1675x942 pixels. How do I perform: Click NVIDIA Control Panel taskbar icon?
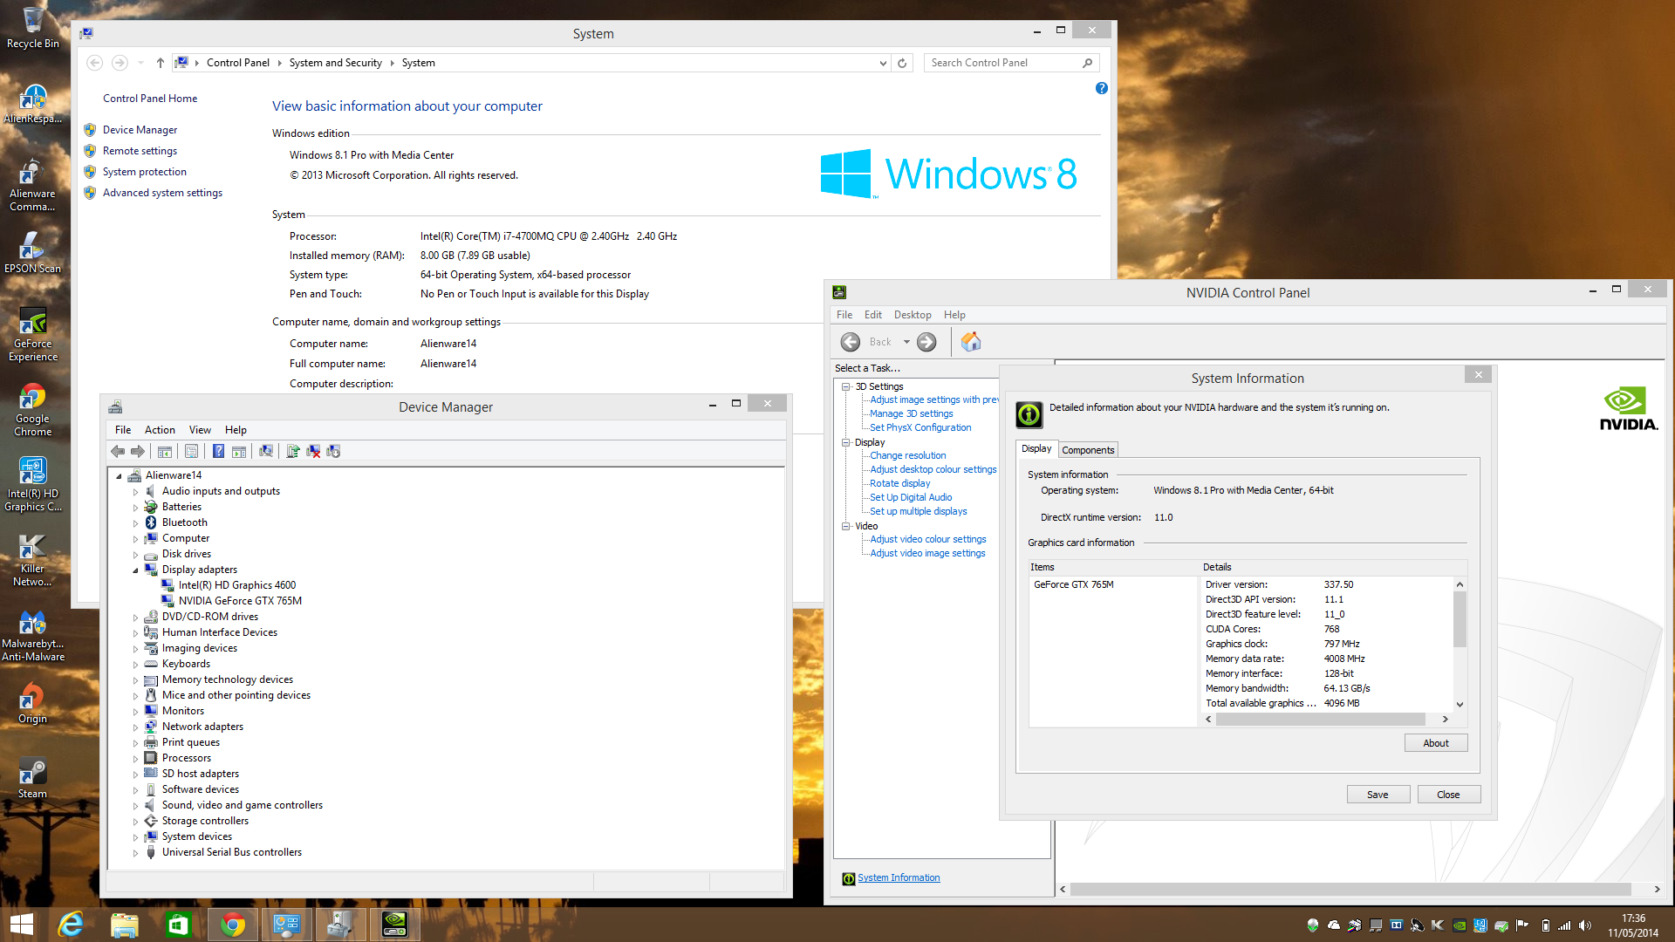point(394,925)
